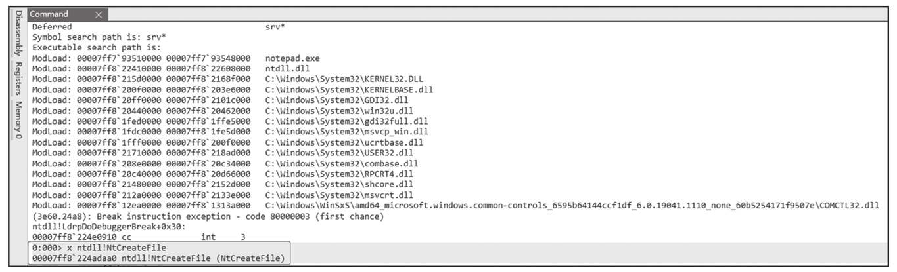Screen dimensions: 897x272
Task: Click the combase.dll module path
Action: tap(342, 163)
